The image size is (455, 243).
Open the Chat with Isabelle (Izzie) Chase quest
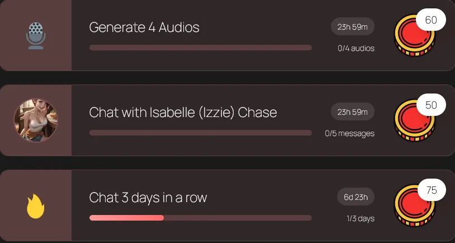183,112
